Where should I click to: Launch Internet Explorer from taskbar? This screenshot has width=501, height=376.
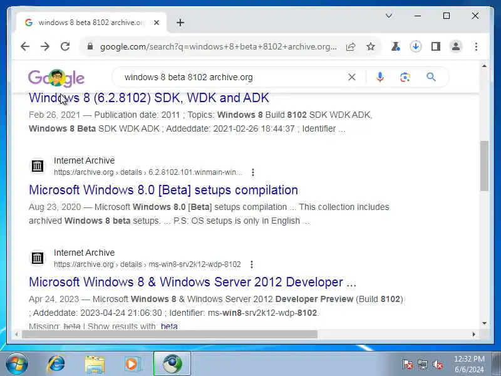(56, 364)
